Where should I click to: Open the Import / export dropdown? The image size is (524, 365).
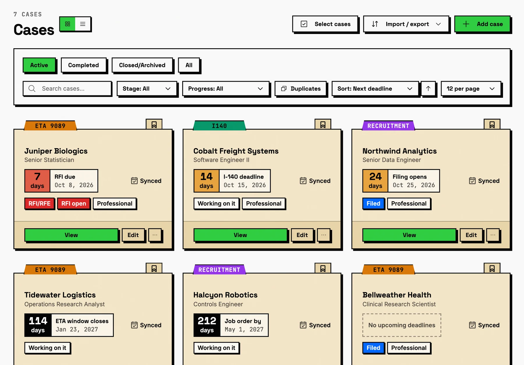click(x=406, y=24)
